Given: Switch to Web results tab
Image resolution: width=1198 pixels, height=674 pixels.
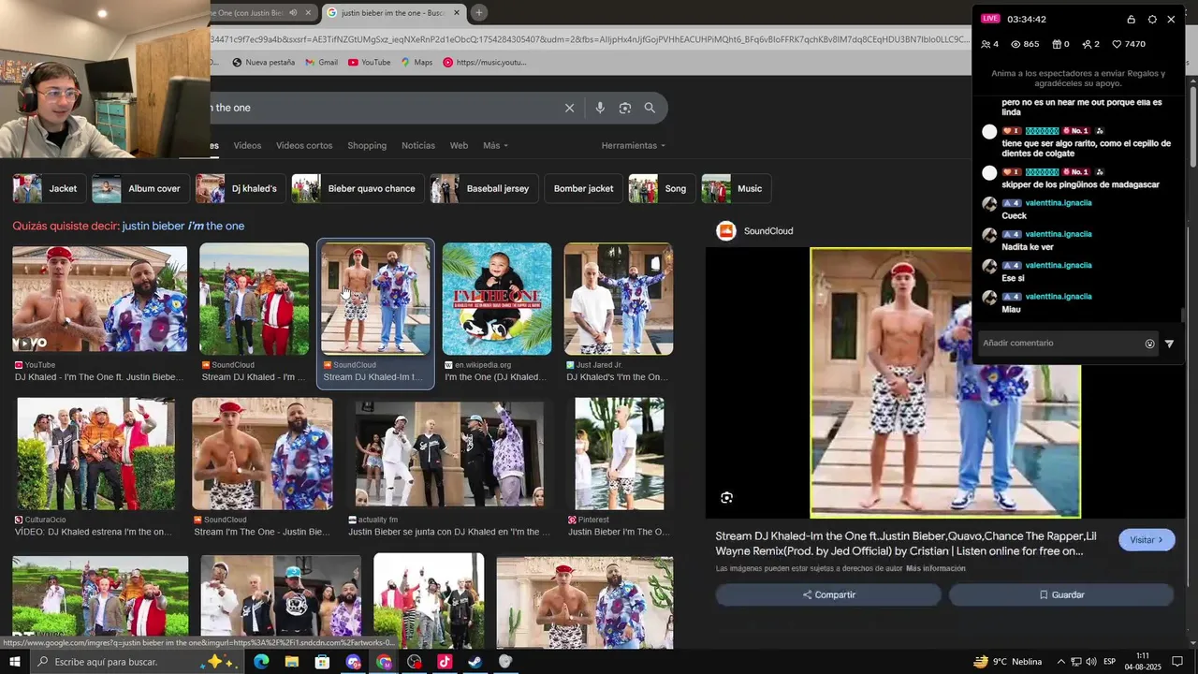Looking at the screenshot, I should (459, 146).
